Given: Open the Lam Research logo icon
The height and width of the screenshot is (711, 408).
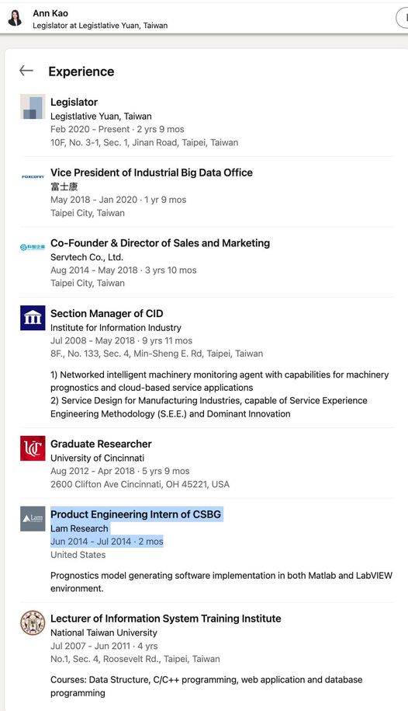Looking at the screenshot, I should click(x=33, y=519).
